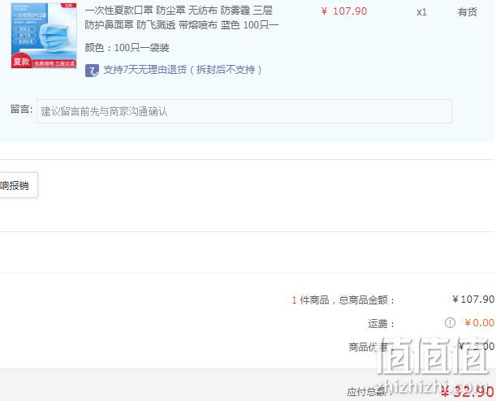Click the item unit price ¥107.90

pyautogui.click(x=344, y=11)
